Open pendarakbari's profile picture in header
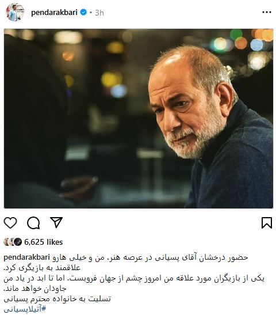 pos(16,13)
